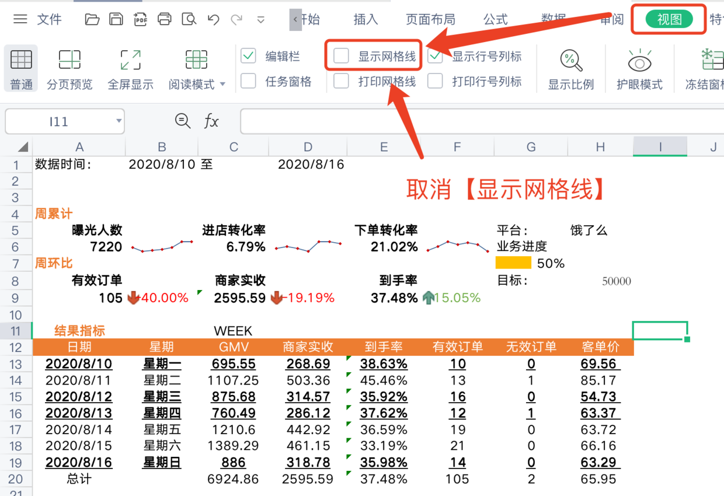Undo the last action
Image resolution: width=724 pixels, height=496 pixels.
click(x=213, y=19)
